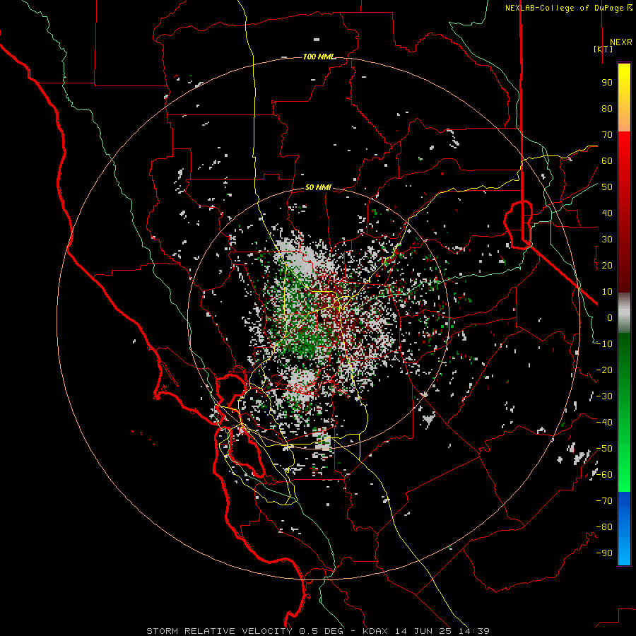Click the 50 value on the velocity scale
The height and width of the screenshot is (636, 636).
pos(607,187)
